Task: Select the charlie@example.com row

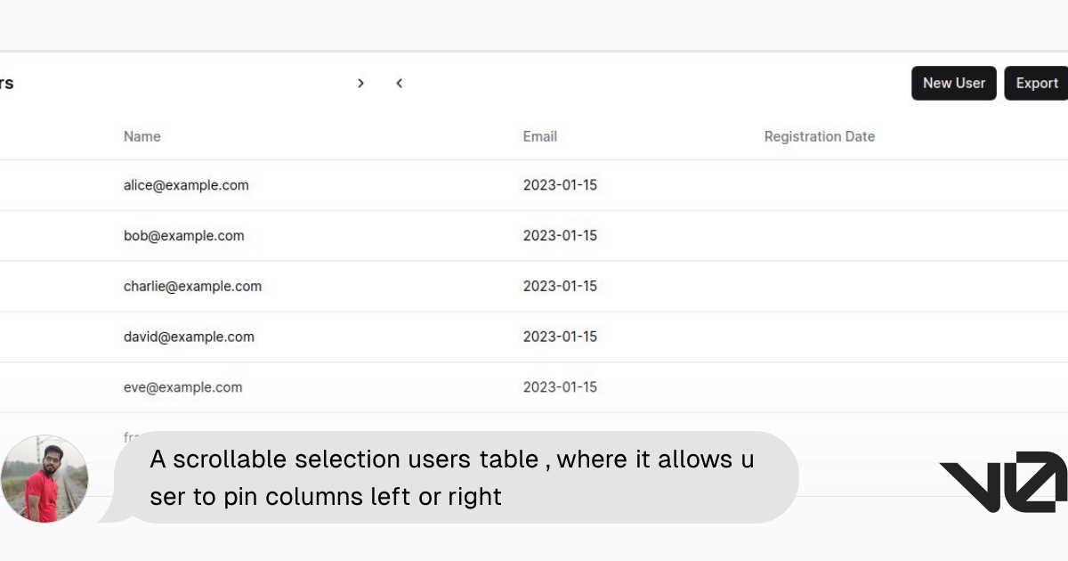Action: (x=534, y=286)
